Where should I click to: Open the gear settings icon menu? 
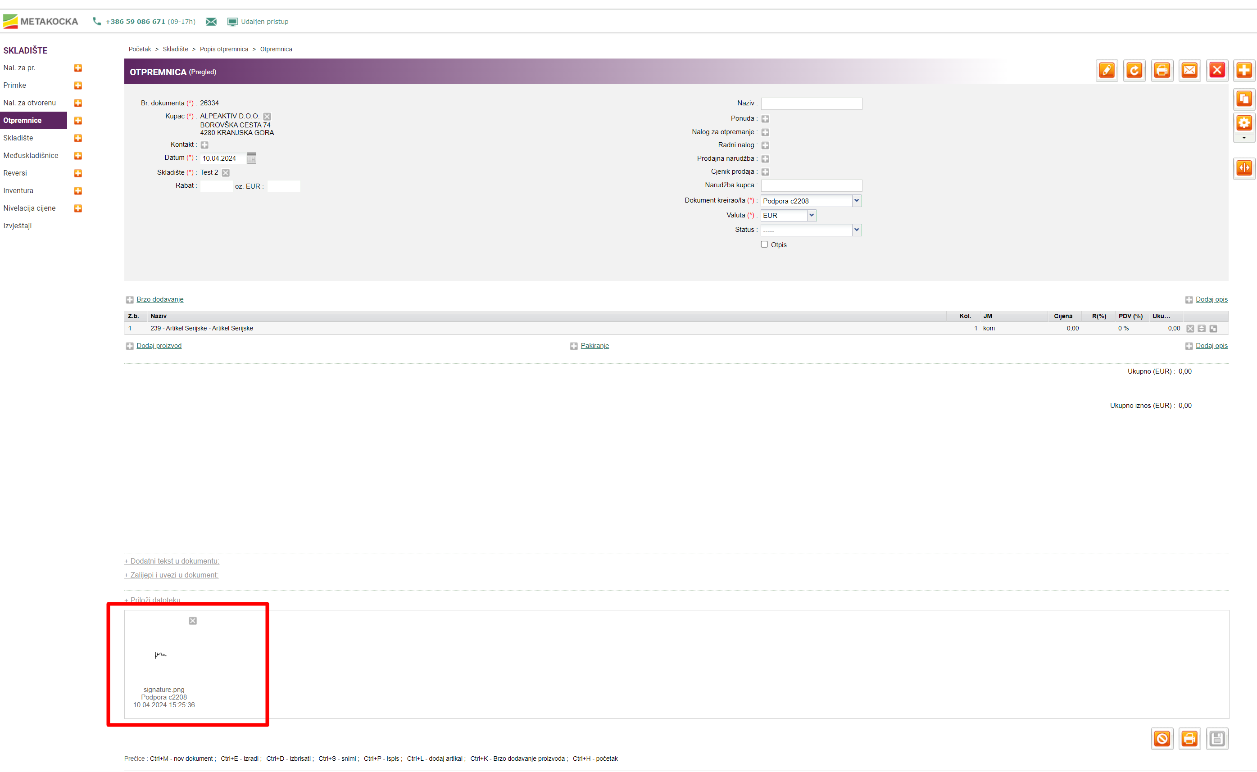point(1244,123)
